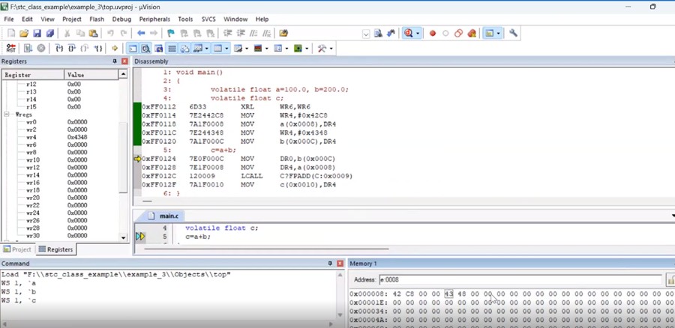Collapse the Wregs register group
Screen dimensions: 675x328
click(x=7, y=115)
